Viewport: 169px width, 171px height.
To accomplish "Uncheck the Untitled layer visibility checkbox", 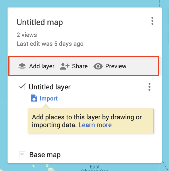I will pos(22,87).
